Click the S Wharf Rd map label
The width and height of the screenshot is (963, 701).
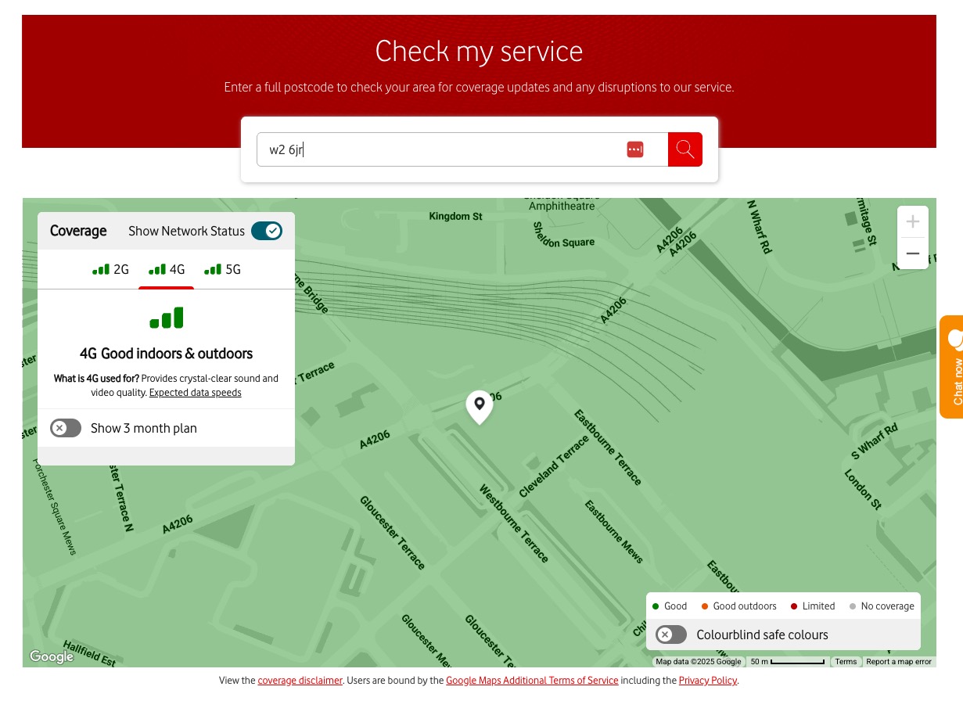tap(875, 441)
